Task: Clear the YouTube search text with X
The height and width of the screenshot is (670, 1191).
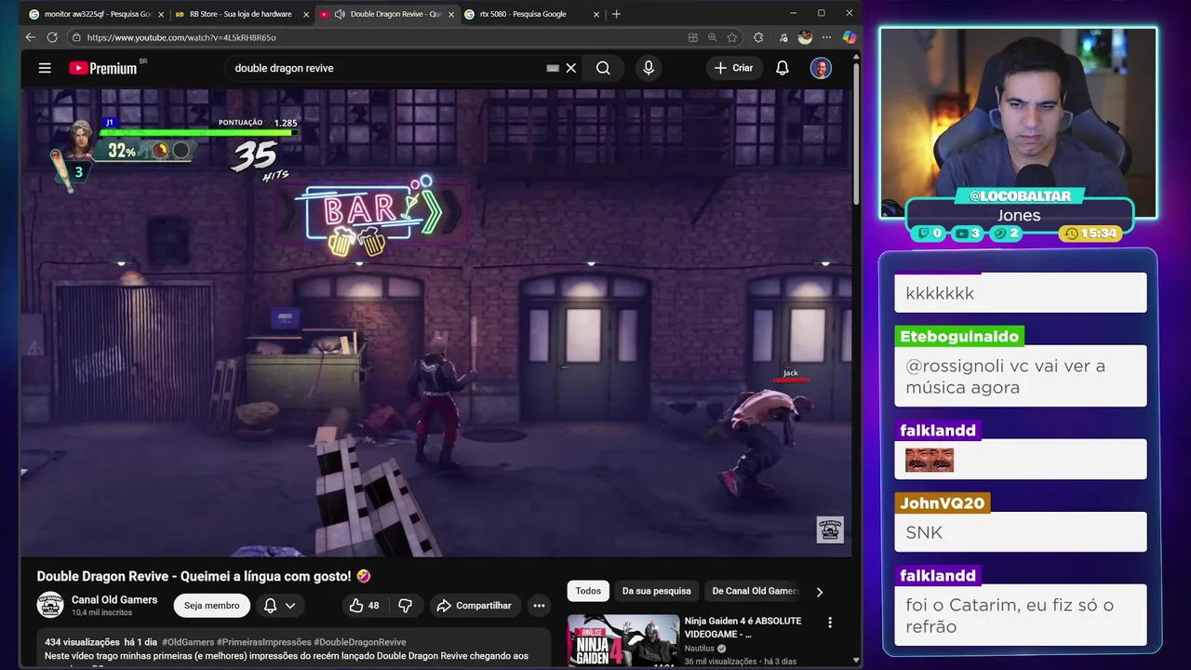Action: click(x=571, y=68)
